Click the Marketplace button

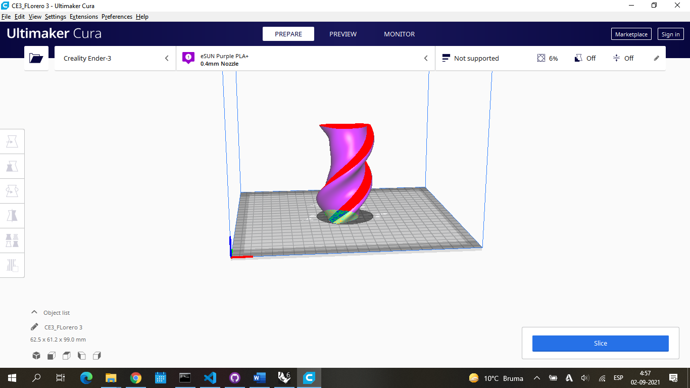point(631,34)
